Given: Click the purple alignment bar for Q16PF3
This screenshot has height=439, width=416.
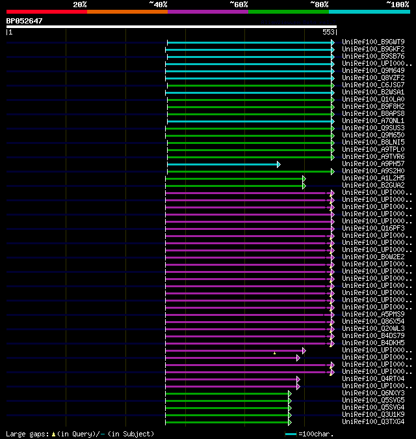Looking at the screenshot, I should point(249,229).
